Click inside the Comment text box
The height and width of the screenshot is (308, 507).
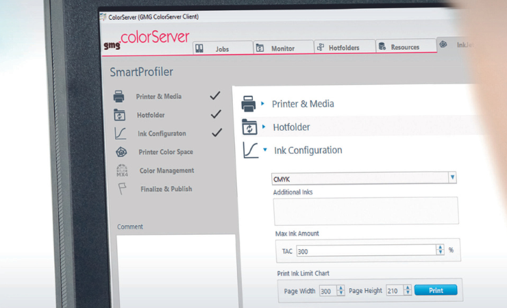[x=177, y=271]
